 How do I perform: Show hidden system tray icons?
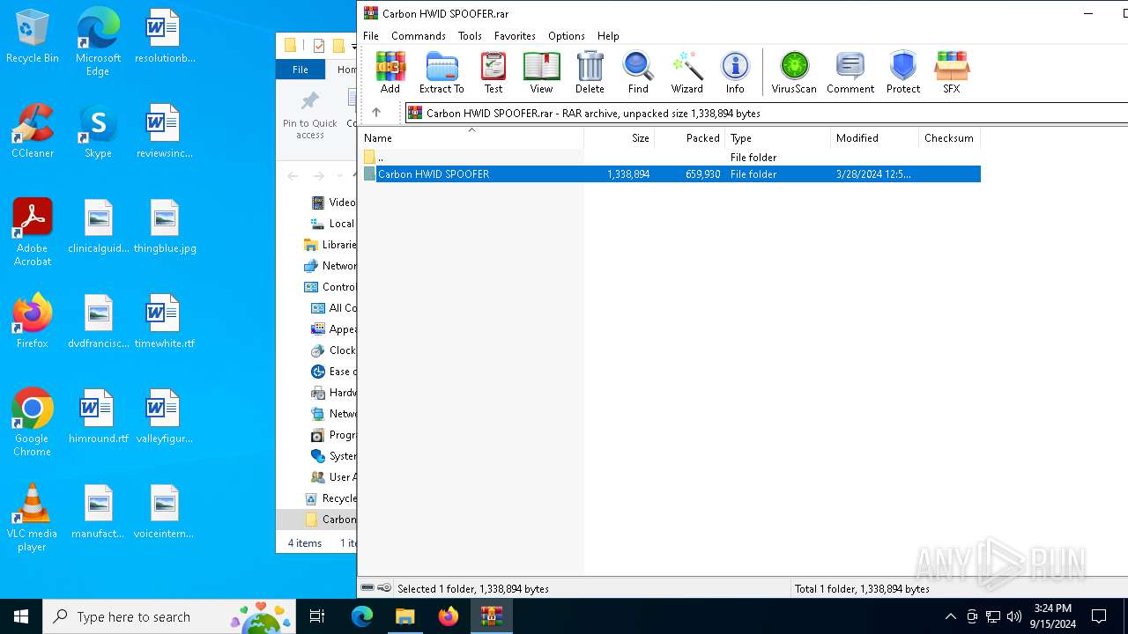pos(950,616)
